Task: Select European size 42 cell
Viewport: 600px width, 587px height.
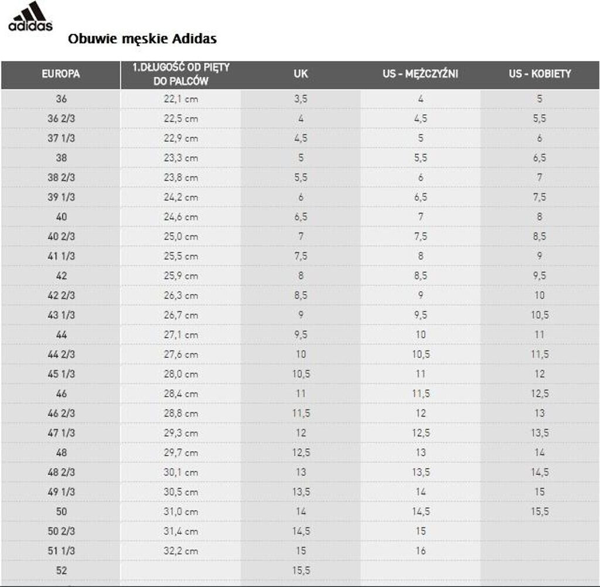Action: coord(61,276)
